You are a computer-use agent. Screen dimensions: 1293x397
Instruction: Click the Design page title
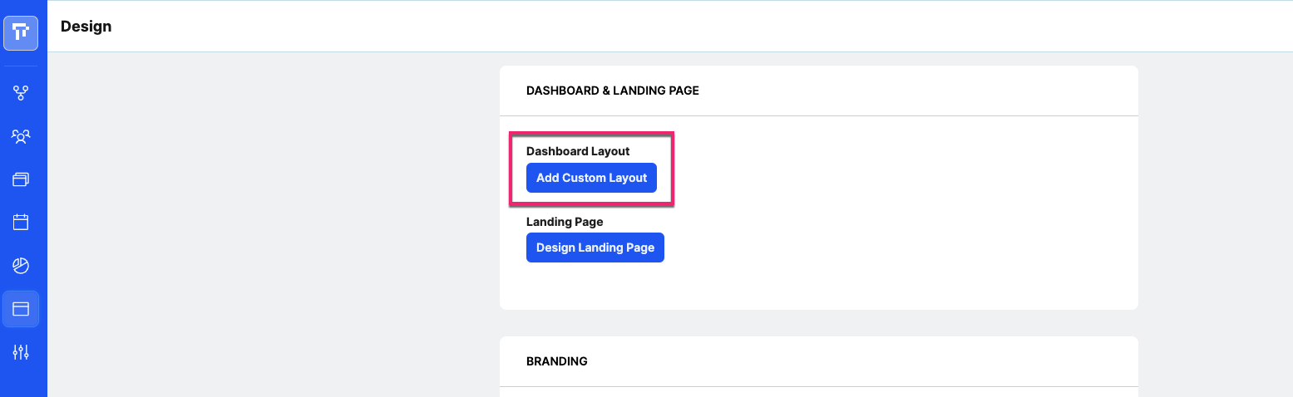86,27
